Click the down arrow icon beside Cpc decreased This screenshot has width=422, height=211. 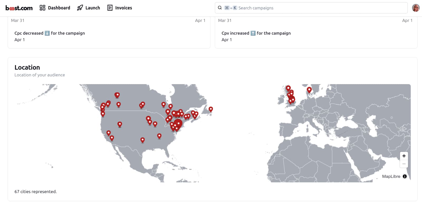47,33
